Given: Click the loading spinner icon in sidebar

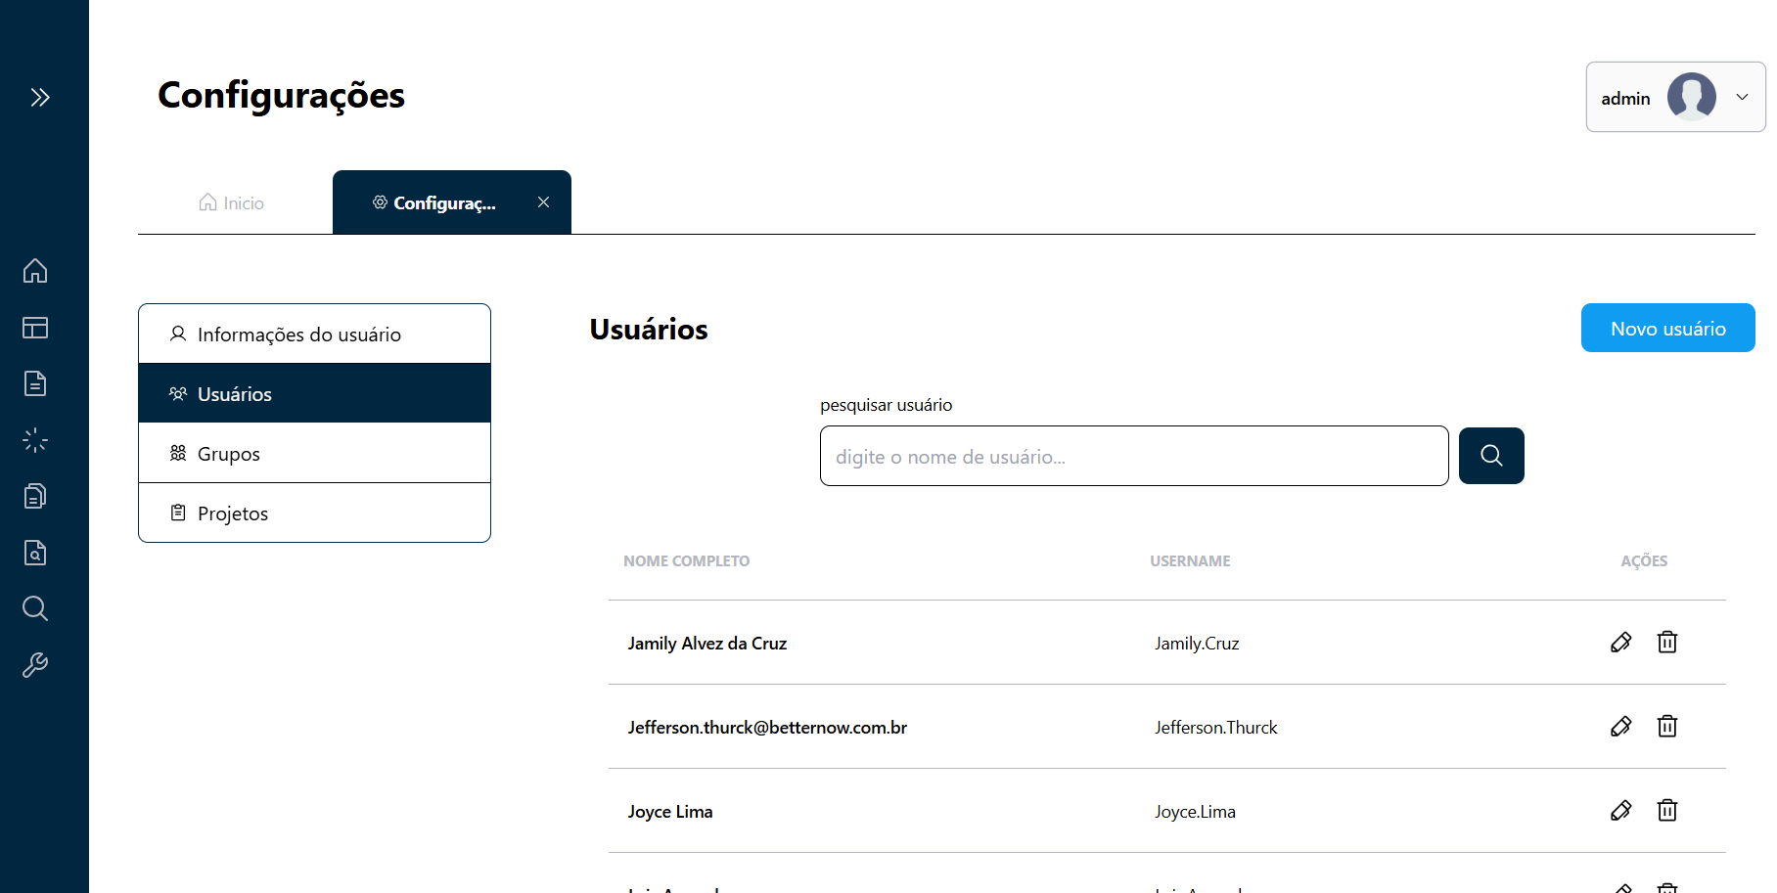Looking at the screenshot, I should 35,440.
